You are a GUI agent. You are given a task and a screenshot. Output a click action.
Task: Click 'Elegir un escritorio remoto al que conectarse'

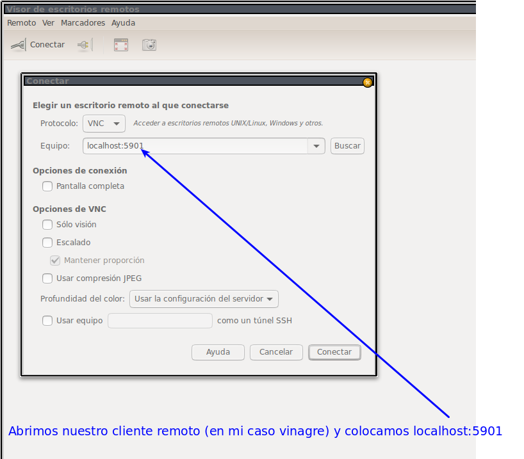click(131, 106)
